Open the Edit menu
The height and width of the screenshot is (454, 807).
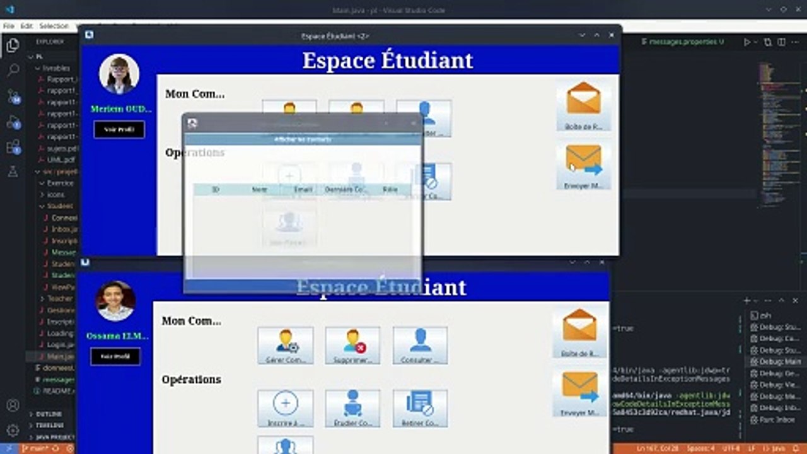click(26, 26)
